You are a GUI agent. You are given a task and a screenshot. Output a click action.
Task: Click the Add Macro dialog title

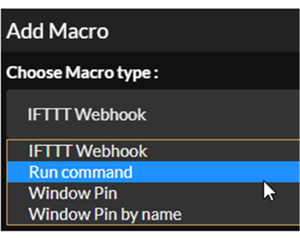point(57,32)
